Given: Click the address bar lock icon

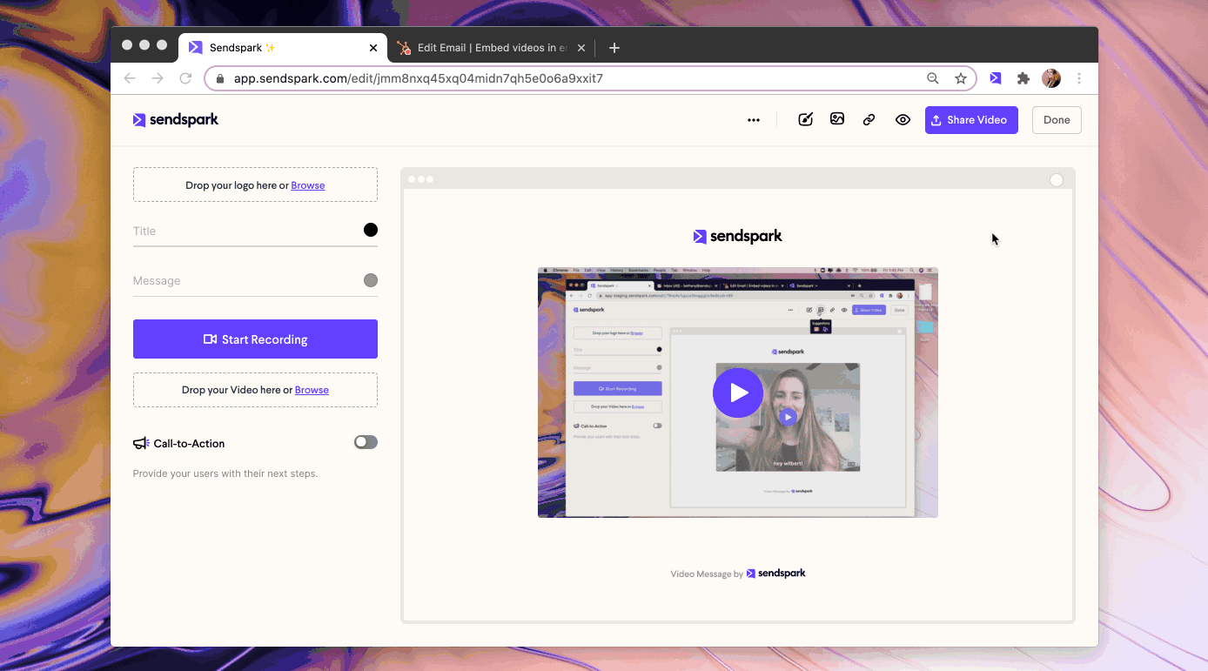Looking at the screenshot, I should pos(220,78).
